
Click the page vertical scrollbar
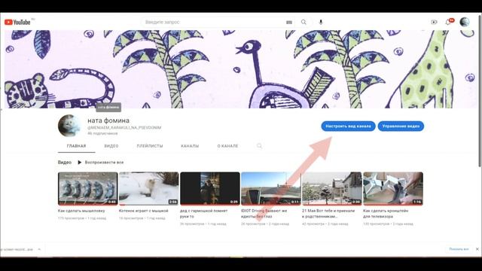[x=480, y=92]
